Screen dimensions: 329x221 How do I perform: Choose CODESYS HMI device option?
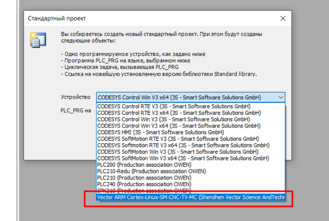click(x=190, y=132)
